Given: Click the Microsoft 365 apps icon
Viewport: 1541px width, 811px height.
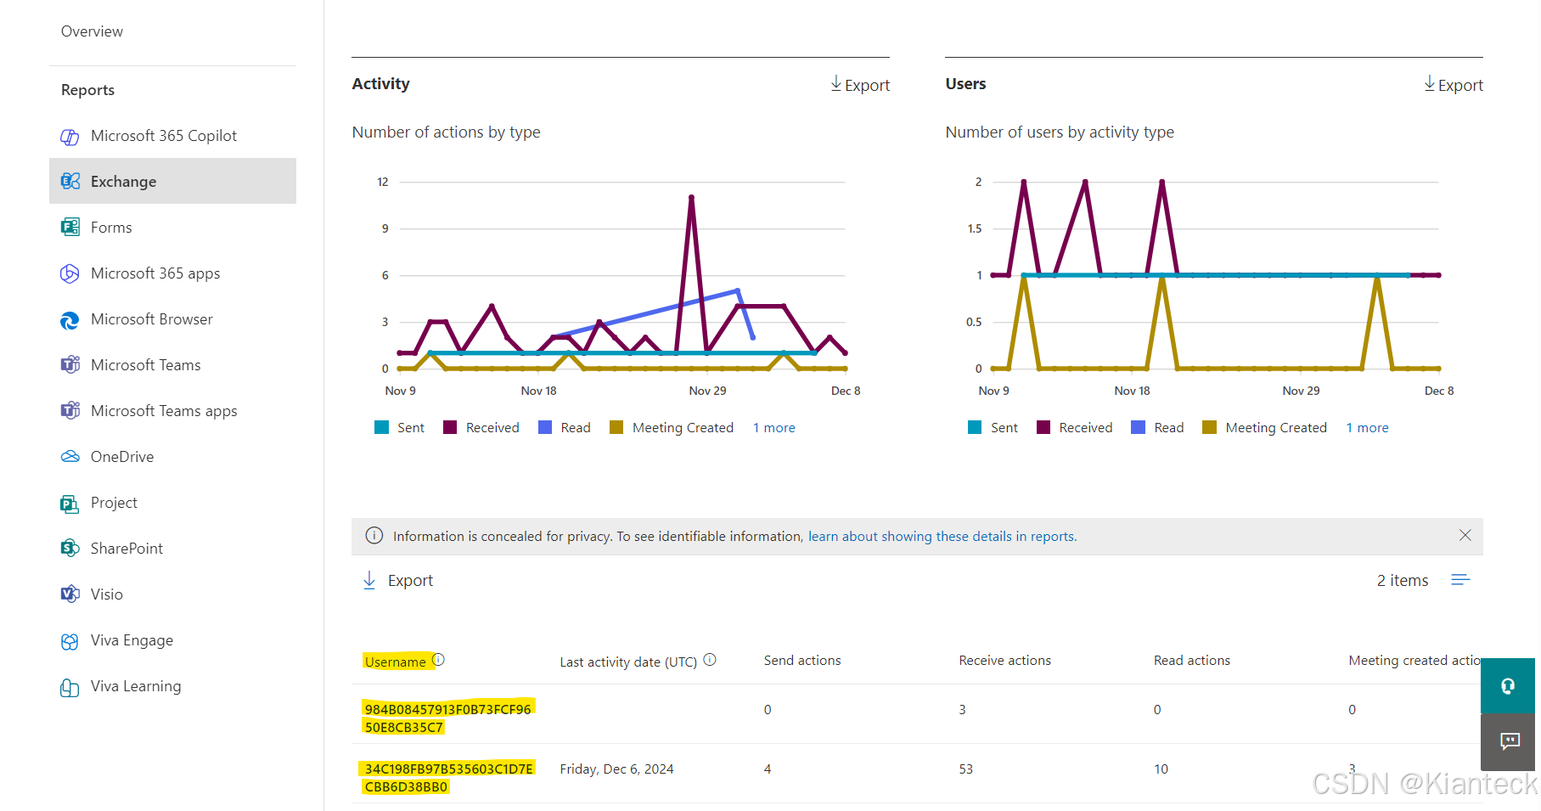Looking at the screenshot, I should tap(70, 273).
